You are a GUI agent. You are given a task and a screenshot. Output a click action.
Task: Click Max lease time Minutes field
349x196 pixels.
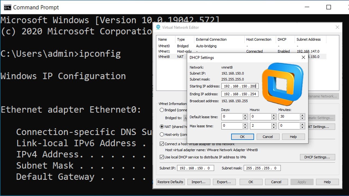coord(289,126)
